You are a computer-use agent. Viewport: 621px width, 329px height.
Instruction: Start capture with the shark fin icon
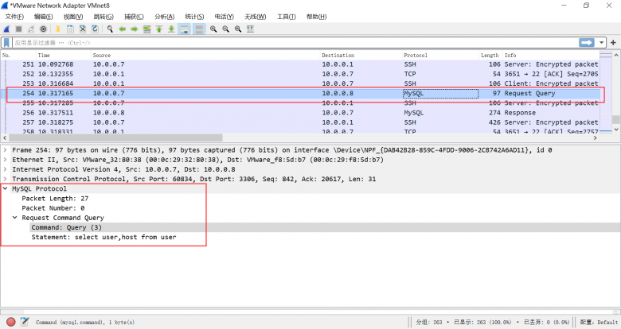point(6,29)
